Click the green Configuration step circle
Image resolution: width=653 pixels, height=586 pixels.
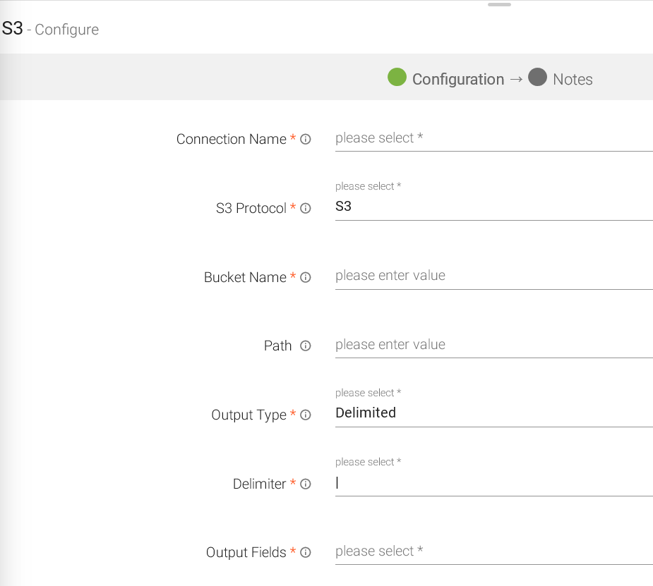(397, 78)
